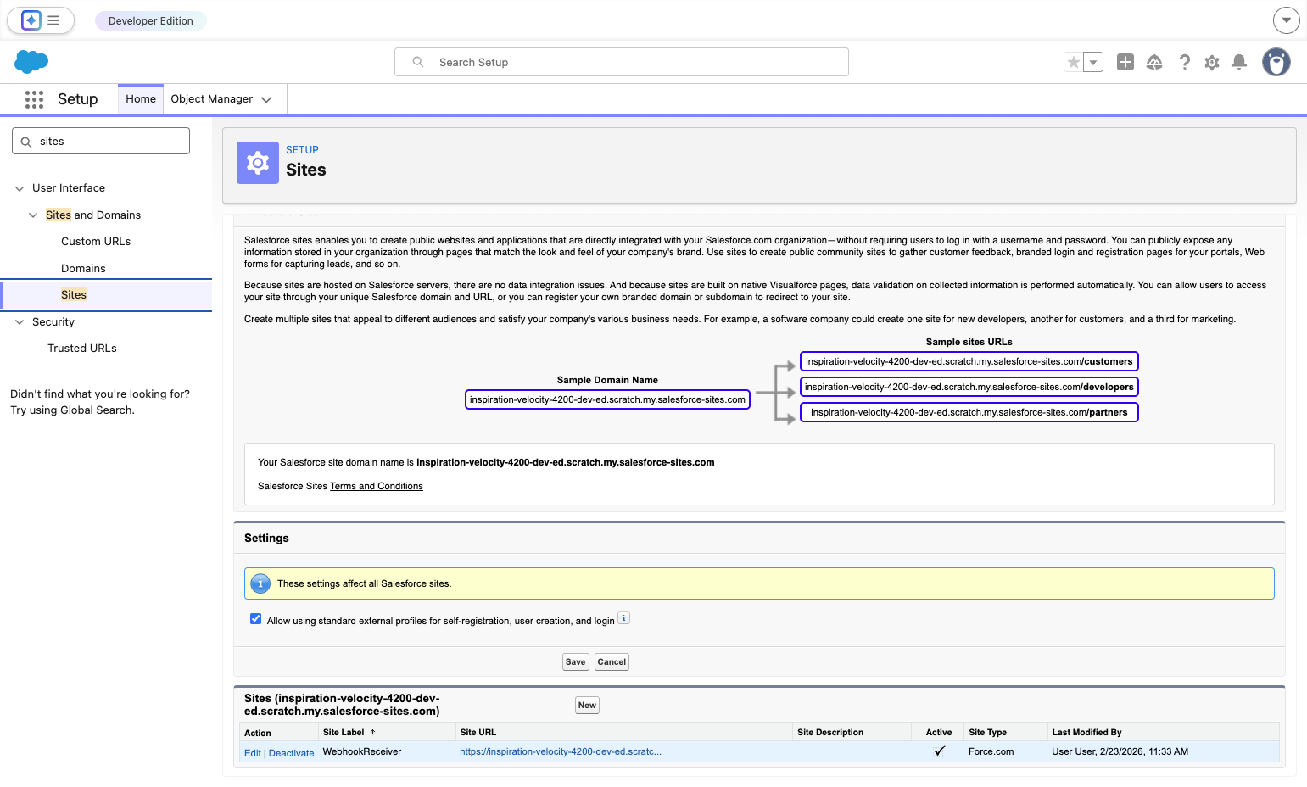This screenshot has height=787, width=1307.
Task: Click the favorites star icon
Action: 1074,62
